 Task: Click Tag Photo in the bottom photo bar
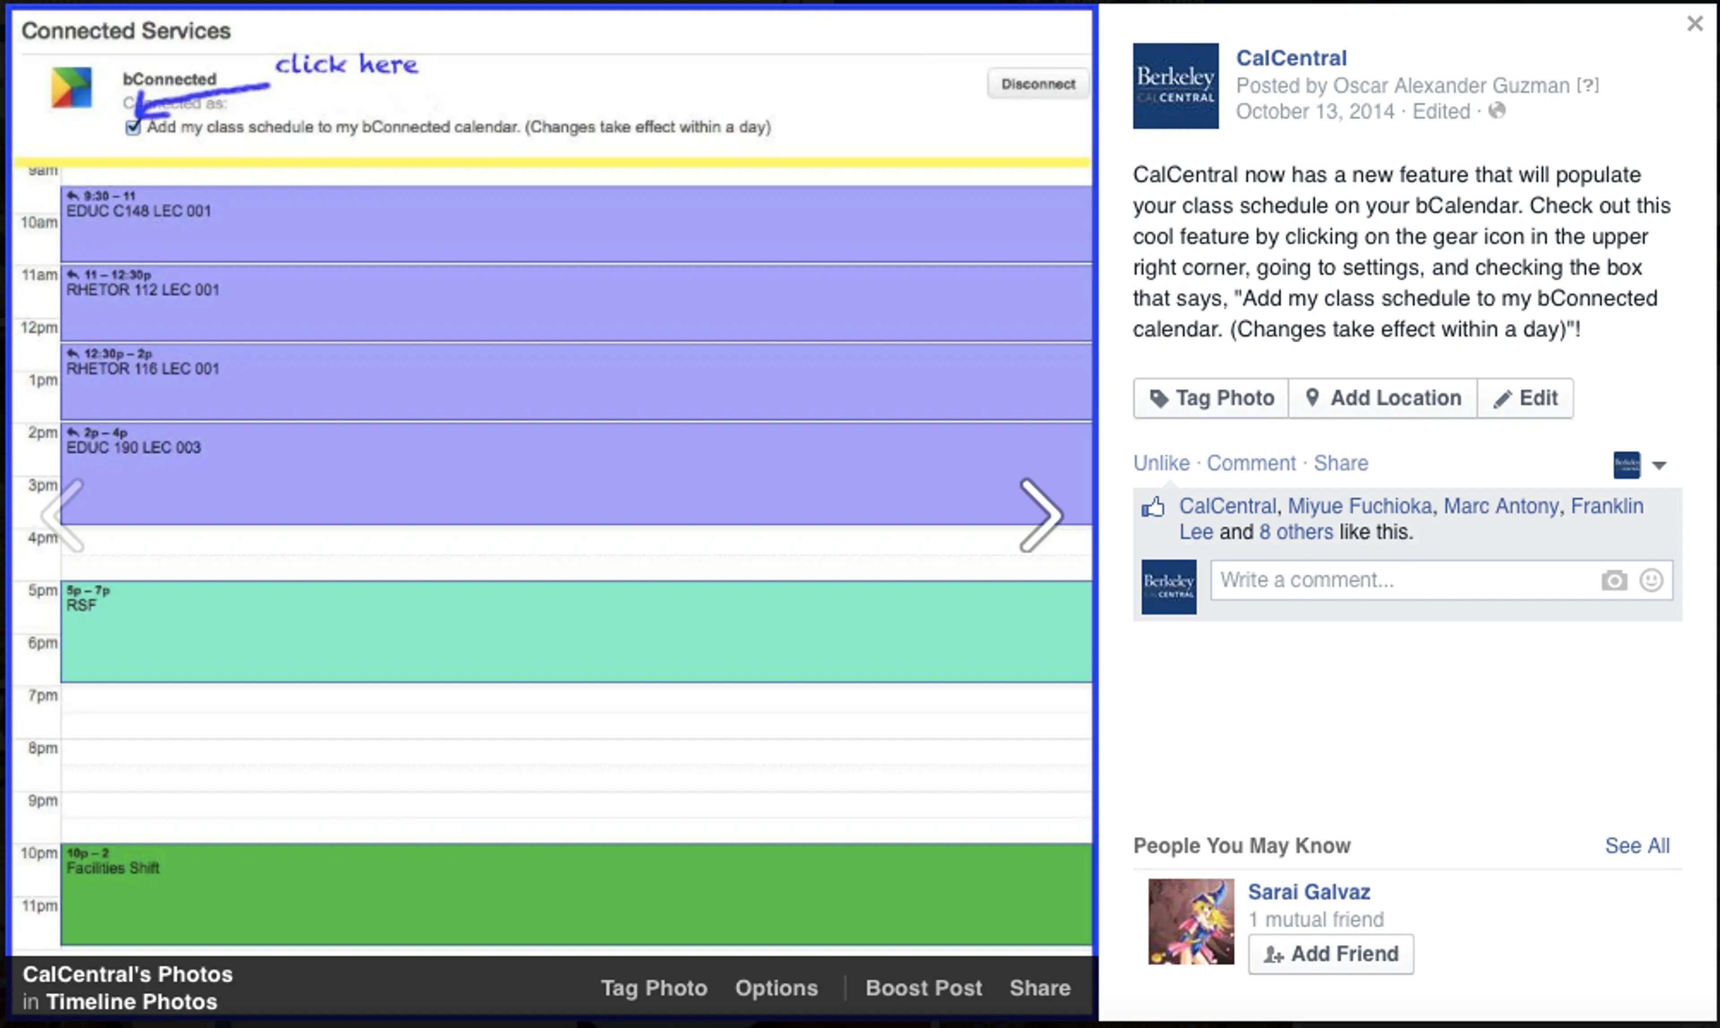pos(654,989)
